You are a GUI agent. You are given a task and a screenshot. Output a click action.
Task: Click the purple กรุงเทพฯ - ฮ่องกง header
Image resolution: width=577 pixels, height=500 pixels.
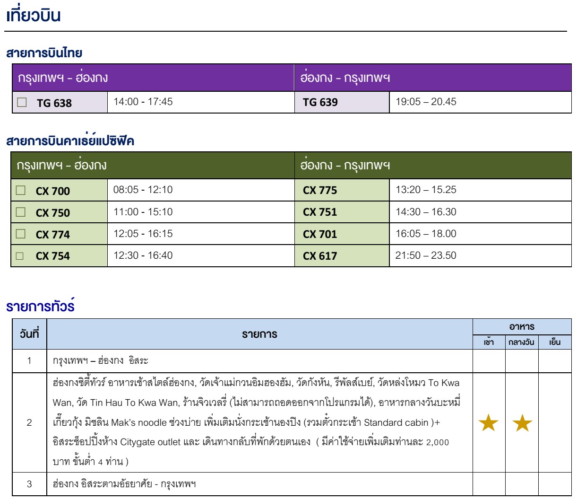point(153,78)
